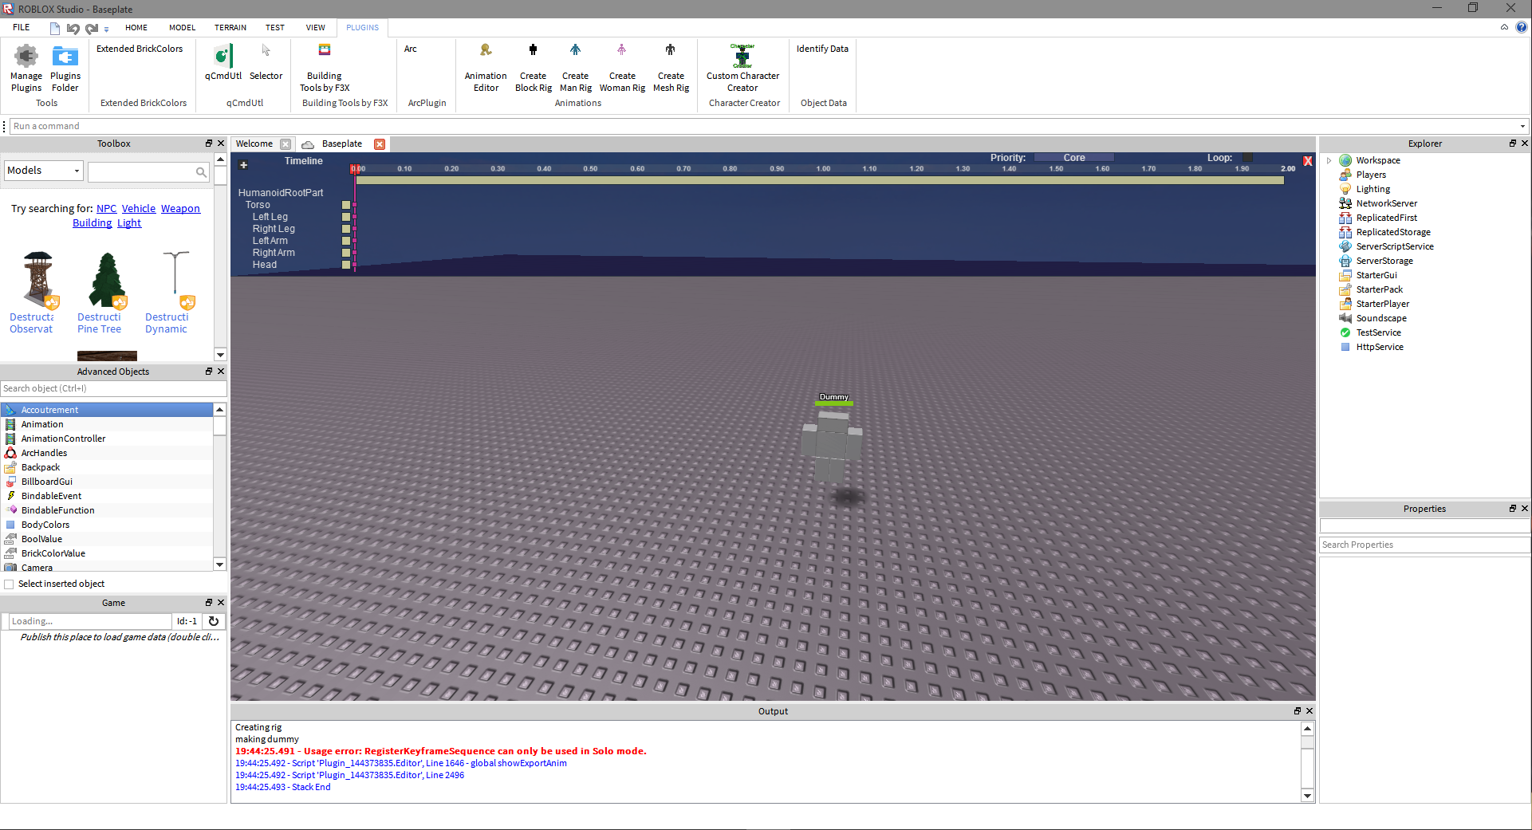The image size is (1532, 830).
Task: Toggle the animation Loop checkbox
Action: pos(1247,158)
